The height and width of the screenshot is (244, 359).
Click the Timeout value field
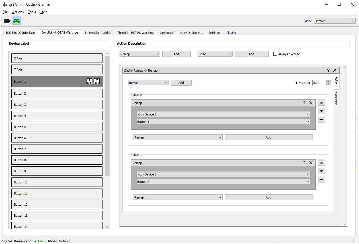(x=319, y=83)
